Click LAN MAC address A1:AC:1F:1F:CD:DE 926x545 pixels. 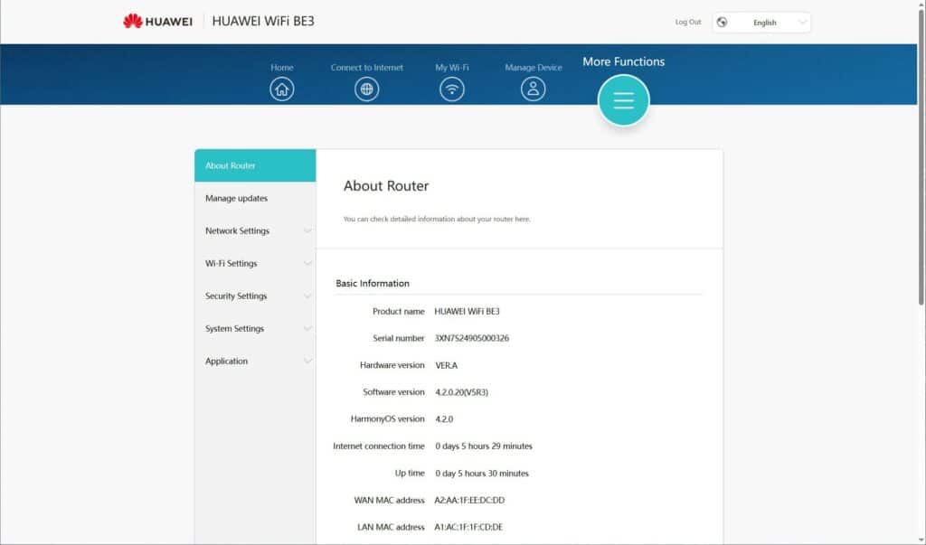[x=468, y=527]
